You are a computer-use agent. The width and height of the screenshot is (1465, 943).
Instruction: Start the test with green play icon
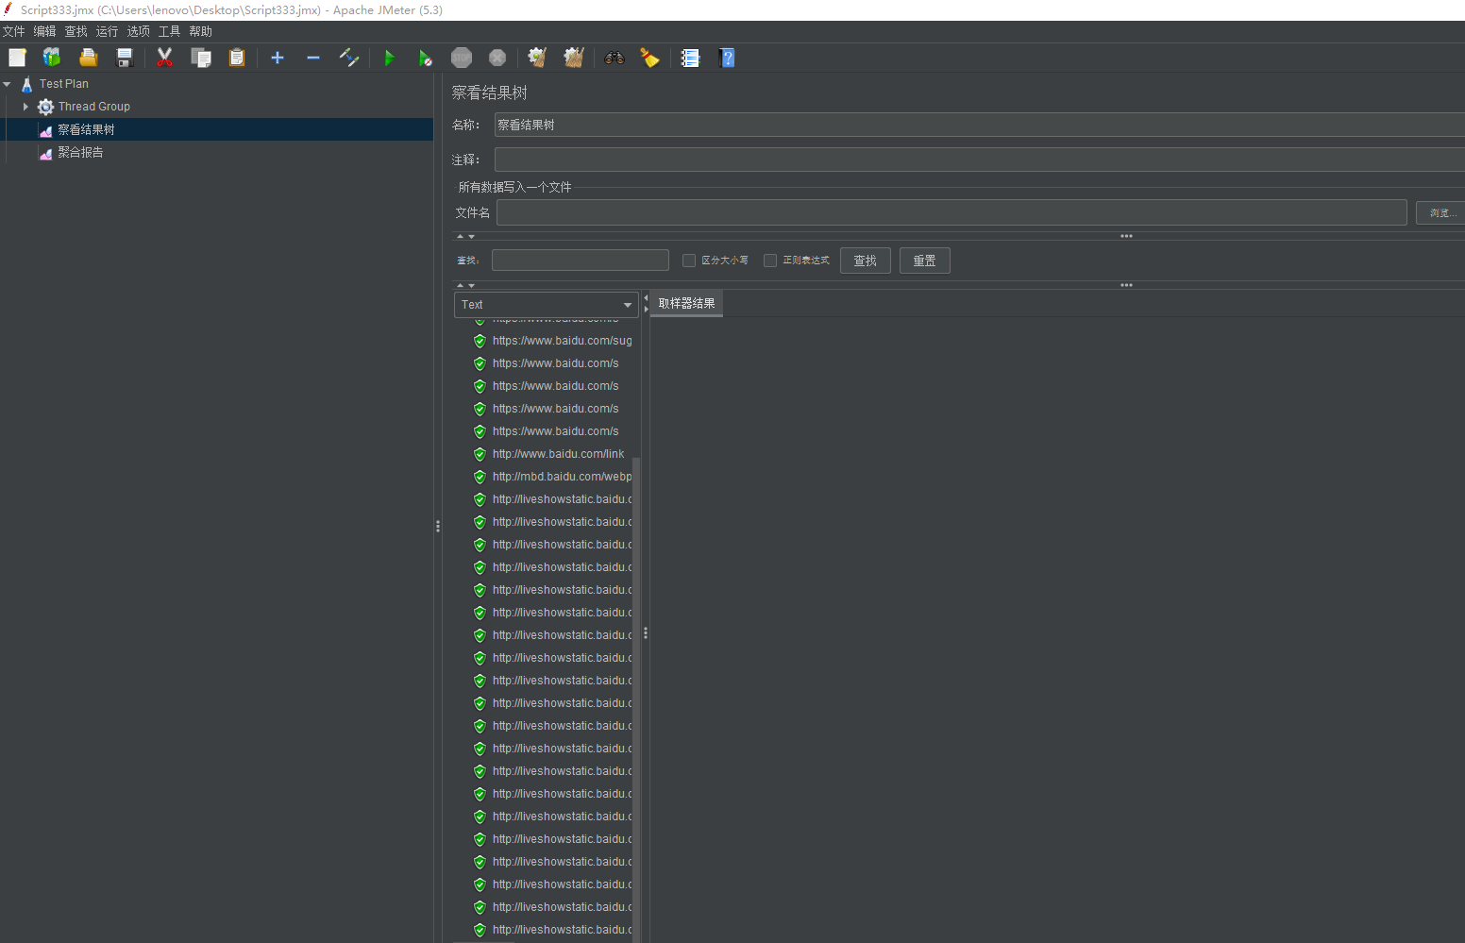click(389, 58)
